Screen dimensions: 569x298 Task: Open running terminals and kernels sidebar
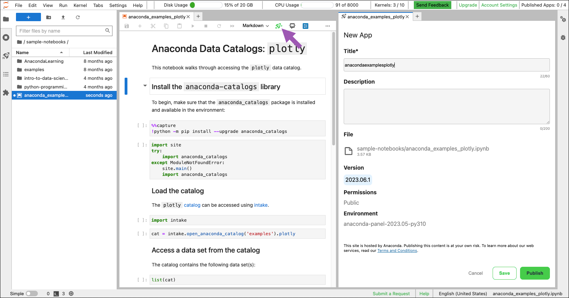pyautogui.click(x=6, y=37)
